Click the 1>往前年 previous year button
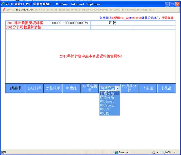This screenshot has width=181, height=155. pyautogui.click(x=34, y=88)
